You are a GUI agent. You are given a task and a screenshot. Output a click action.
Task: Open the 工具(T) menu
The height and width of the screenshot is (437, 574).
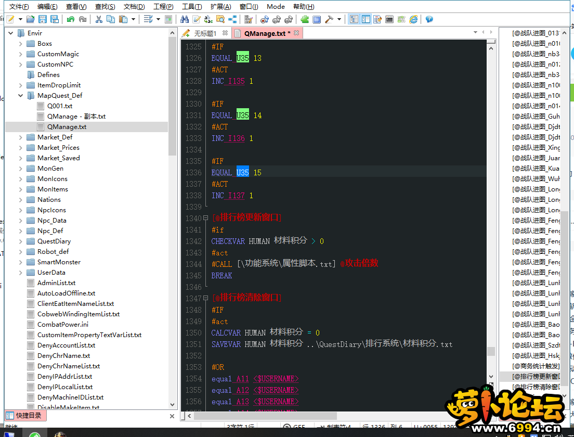click(x=192, y=7)
